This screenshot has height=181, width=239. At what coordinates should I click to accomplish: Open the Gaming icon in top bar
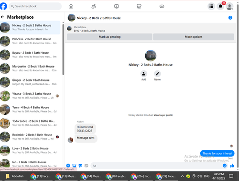coord(162,6)
